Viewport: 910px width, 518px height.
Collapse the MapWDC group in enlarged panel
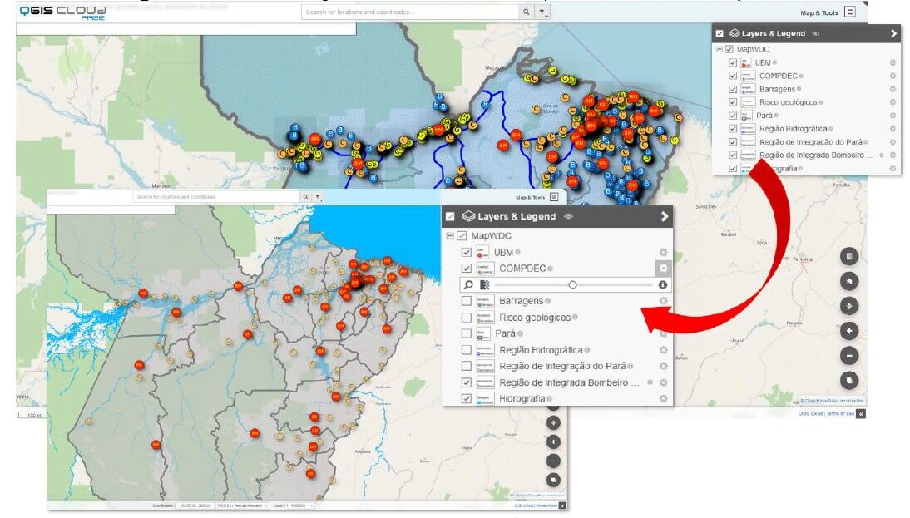click(x=450, y=236)
